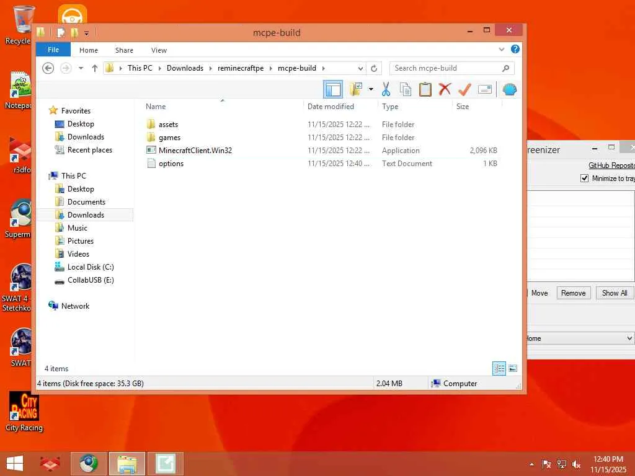Select This PC in navigation pane
635x476 pixels.
pos(73,175)
